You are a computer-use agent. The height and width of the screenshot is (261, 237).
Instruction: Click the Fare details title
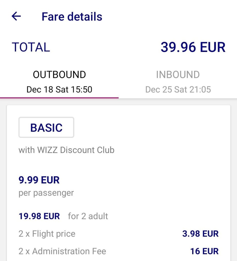pos(72,17)
